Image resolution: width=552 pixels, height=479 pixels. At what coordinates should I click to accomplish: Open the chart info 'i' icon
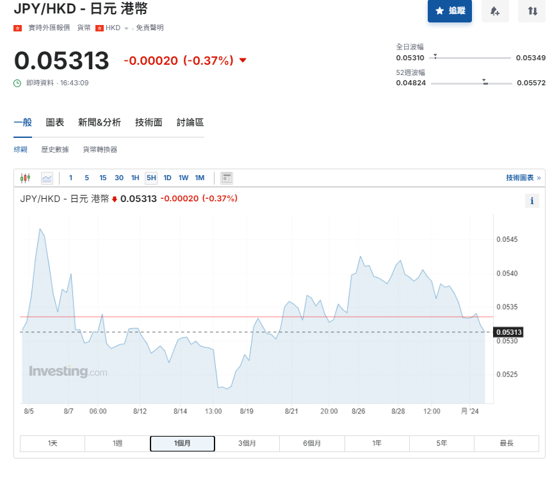click(x=532, y=201)
